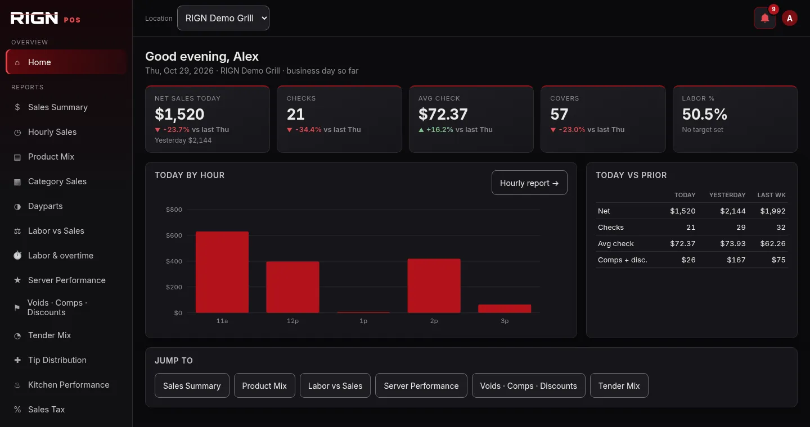
Task: Click last week Checks value 32
Action: pos(781,228)
